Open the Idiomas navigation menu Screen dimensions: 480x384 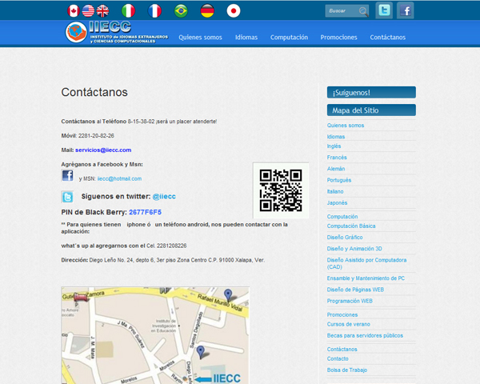point(246,38)
